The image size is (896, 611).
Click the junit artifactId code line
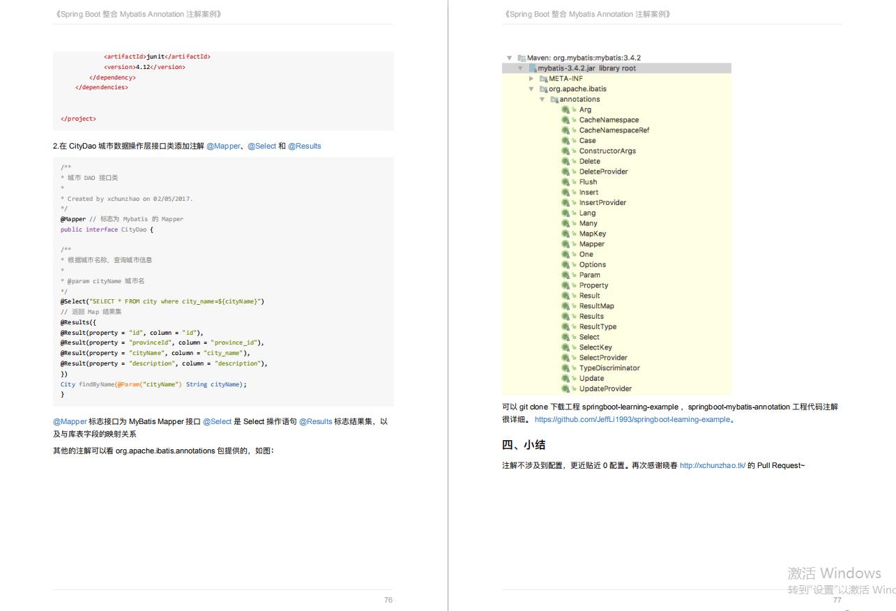click(157, 56)
